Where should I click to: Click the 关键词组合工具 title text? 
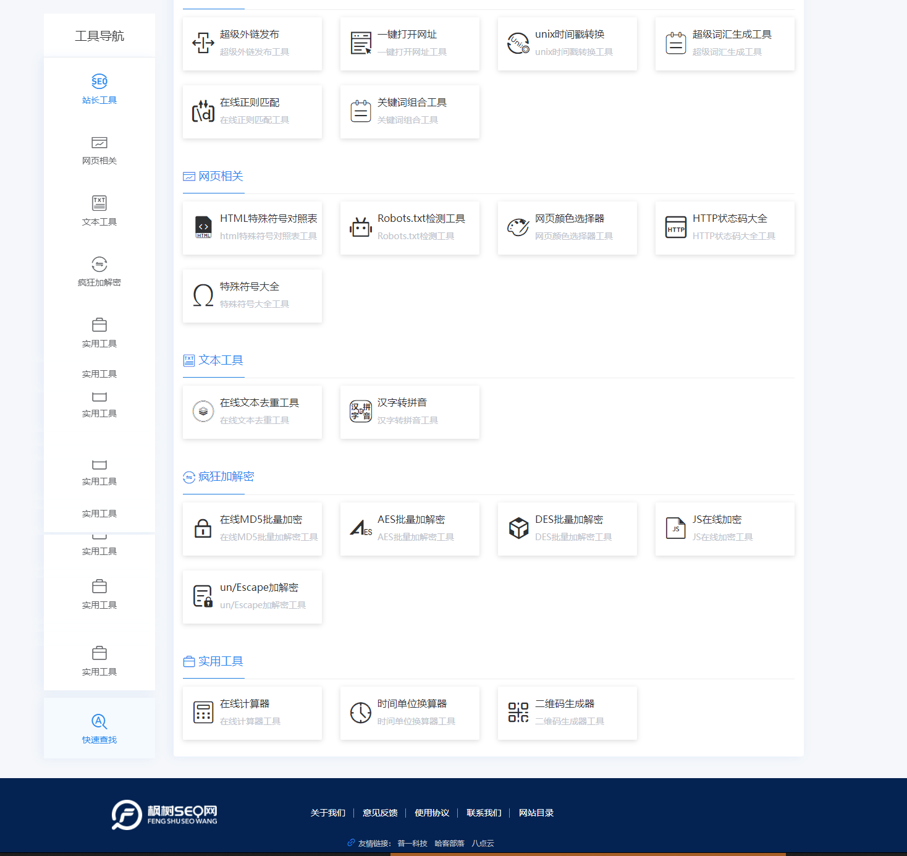pyautogui.click(x=412, y=103)
